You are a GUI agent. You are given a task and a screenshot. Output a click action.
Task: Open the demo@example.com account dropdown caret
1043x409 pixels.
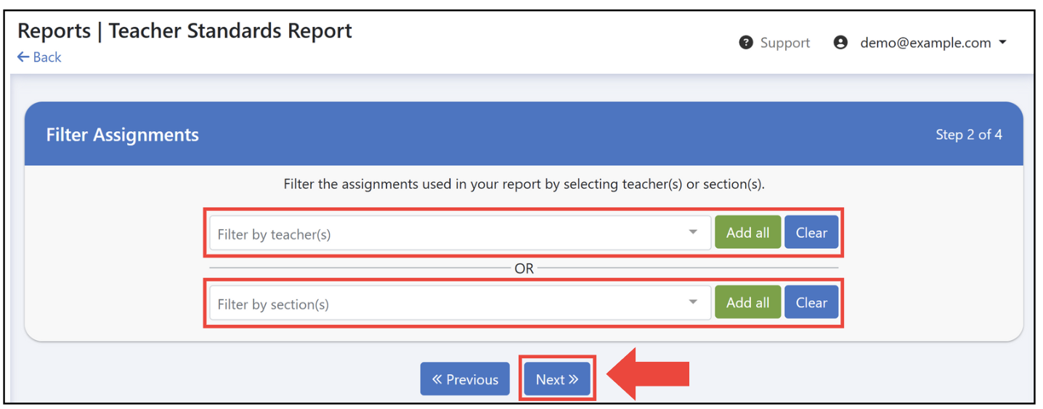1003,43
